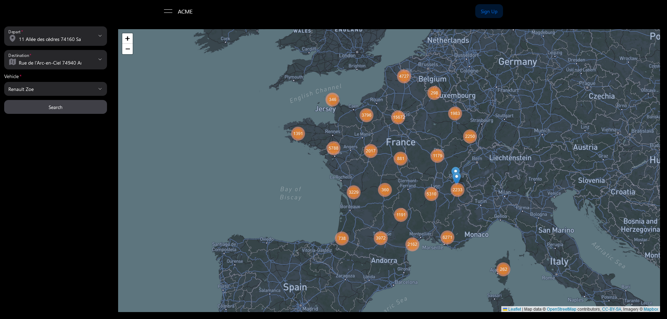Click the Sign Up button
Viewport: 667px width, 319px height.
[x=489, y=11]
